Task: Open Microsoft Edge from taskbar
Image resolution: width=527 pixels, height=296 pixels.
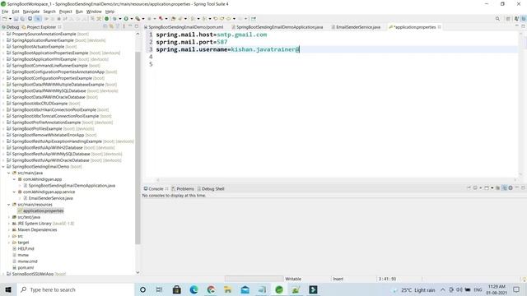Action: pyautogui.click(x=194, y=289)
